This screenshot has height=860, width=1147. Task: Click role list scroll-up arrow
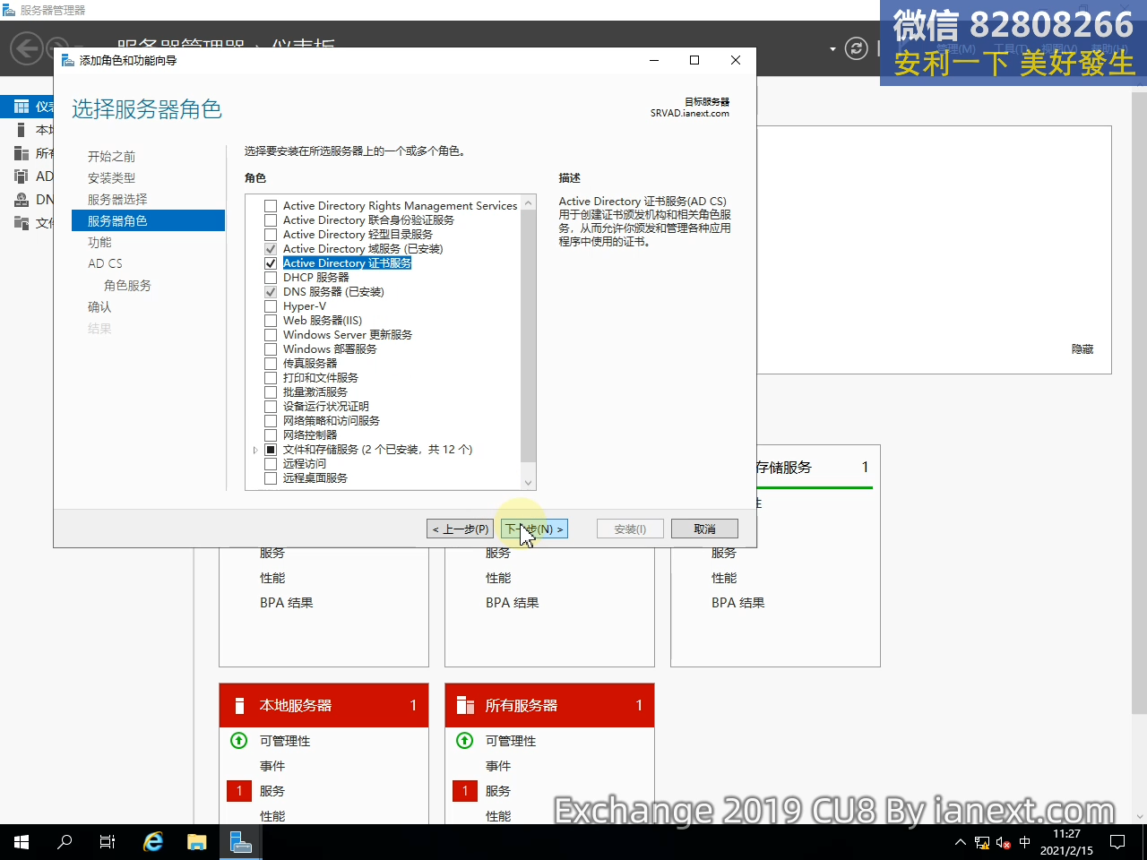529,203
